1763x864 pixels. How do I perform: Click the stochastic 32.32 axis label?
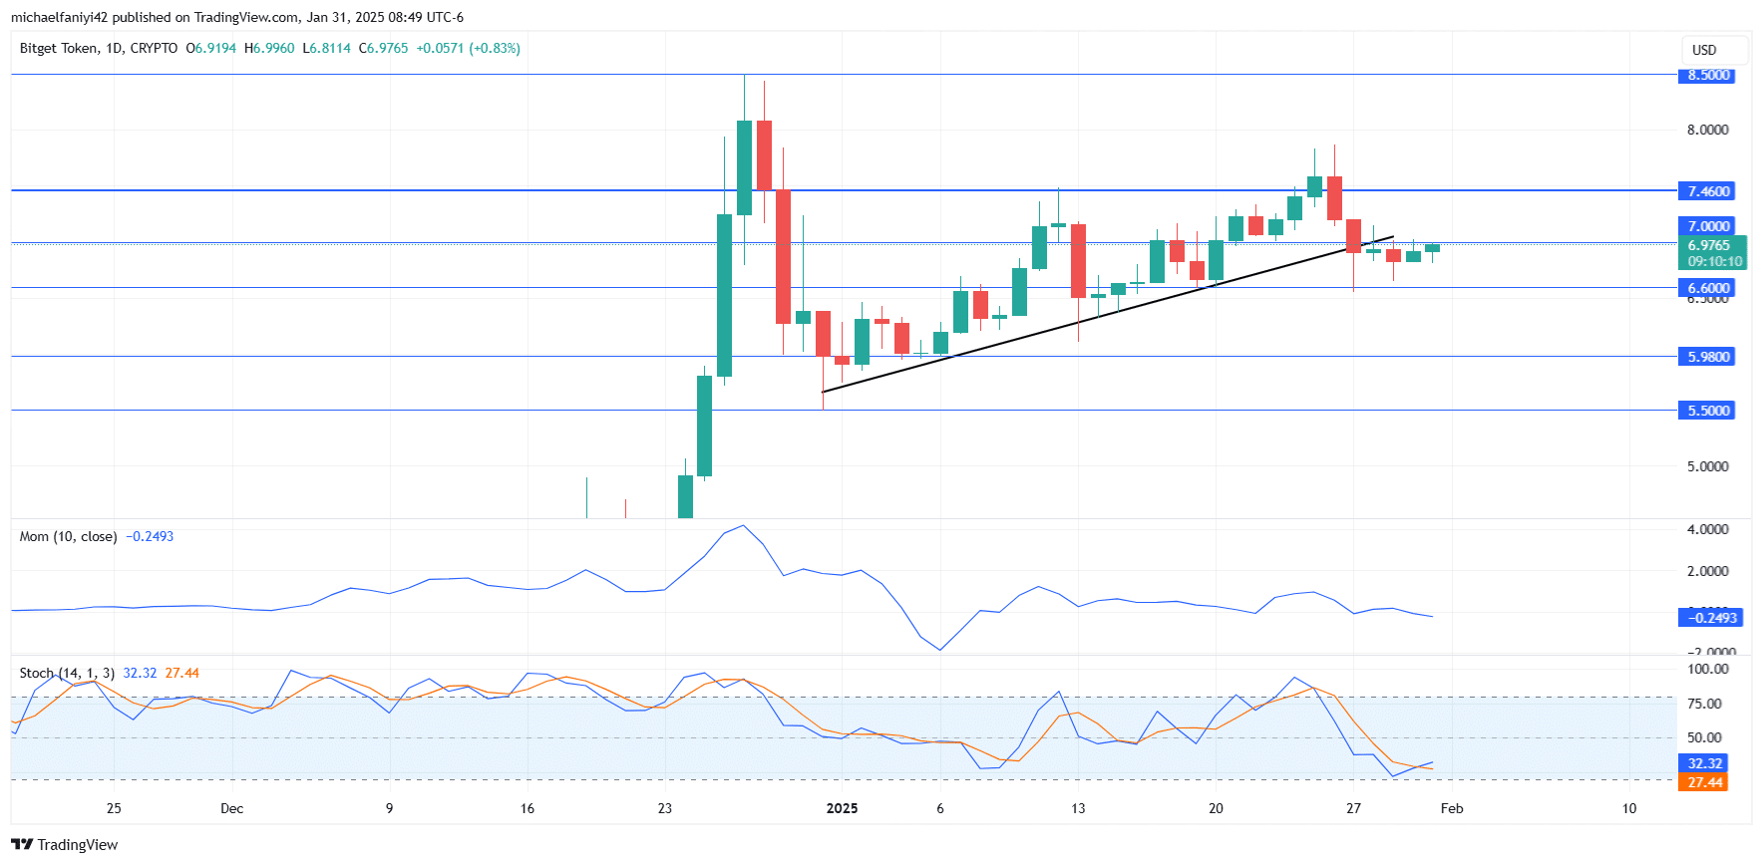pos(1704,763)
